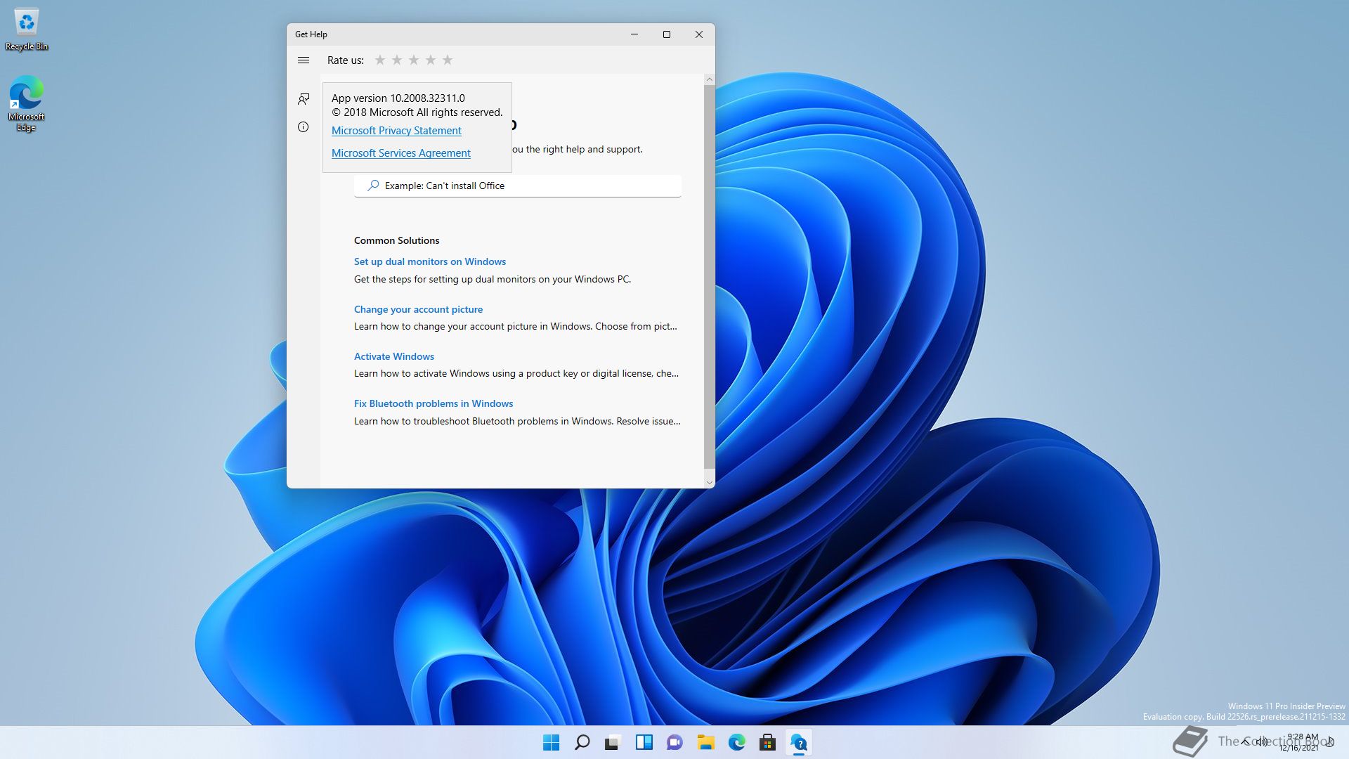Viewport: 1349px width, 759px height.
Task: Open Fix Bluetooth problems in Windows
Action: [434, 403]
